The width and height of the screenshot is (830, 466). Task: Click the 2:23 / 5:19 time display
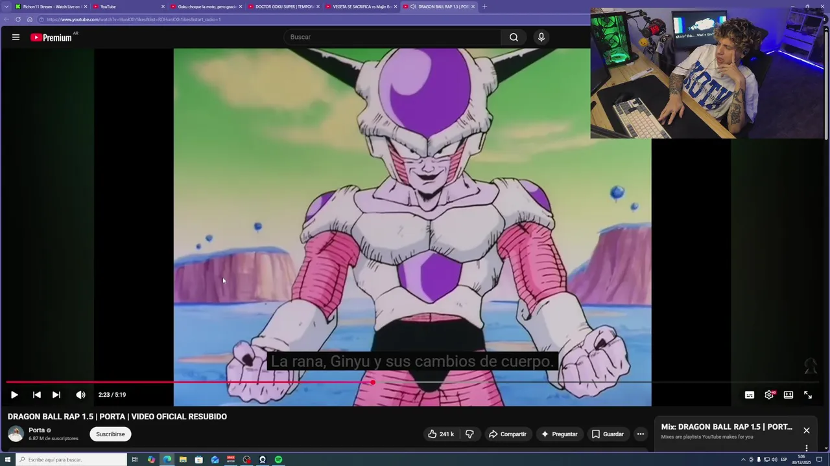coord(112,395)
